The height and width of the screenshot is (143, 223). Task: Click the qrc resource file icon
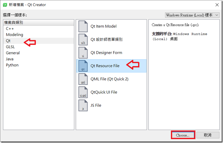[83, 66]
